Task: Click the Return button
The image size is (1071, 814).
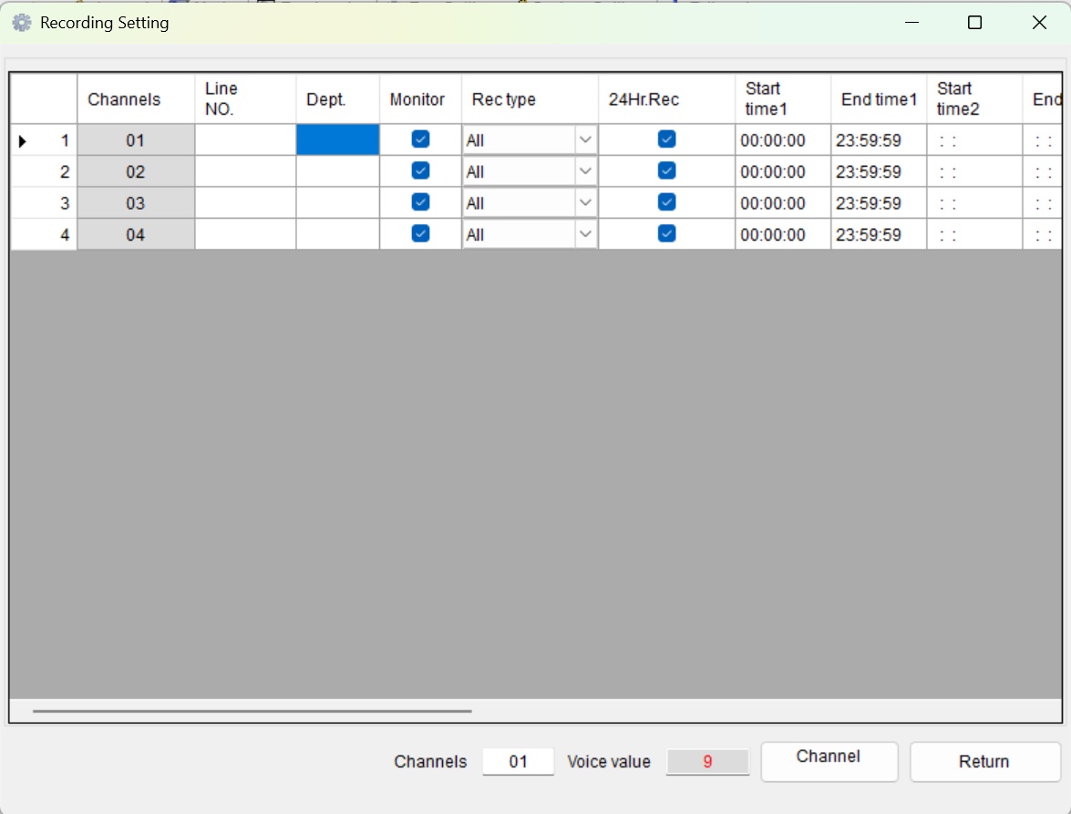Action: (985, 762)
